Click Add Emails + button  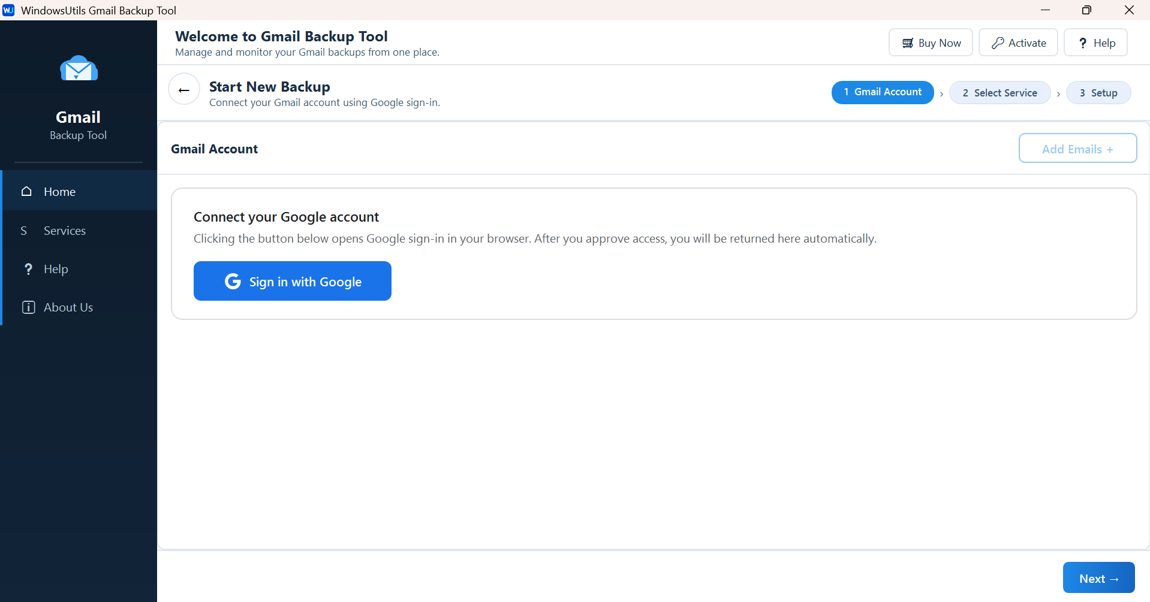(x=1077, y=148)
